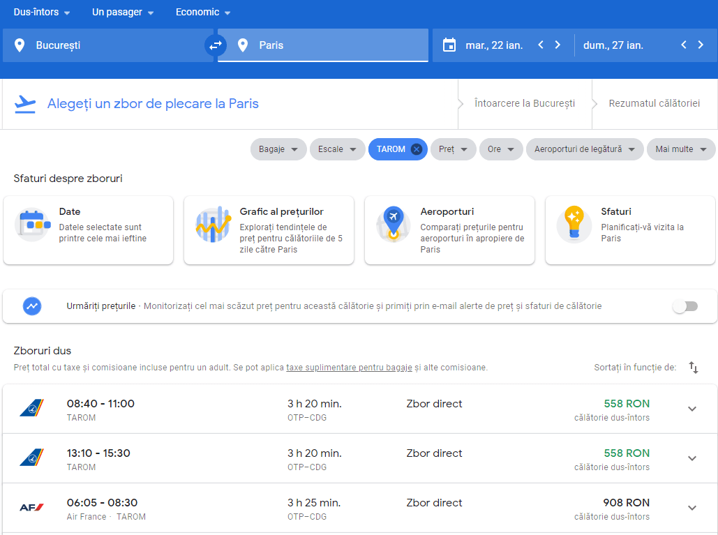
Task: Click TAROM logo of 13:10 flight
Action: (x=31, y=457)
